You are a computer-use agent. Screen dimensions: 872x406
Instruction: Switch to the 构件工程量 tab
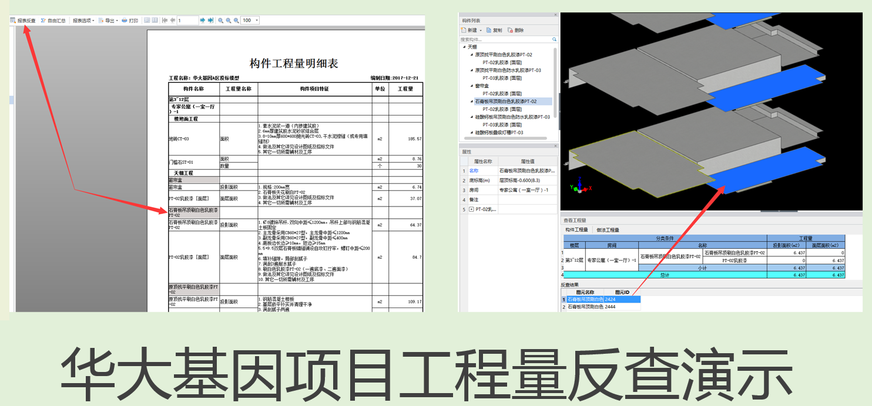[x=576, y=230]
